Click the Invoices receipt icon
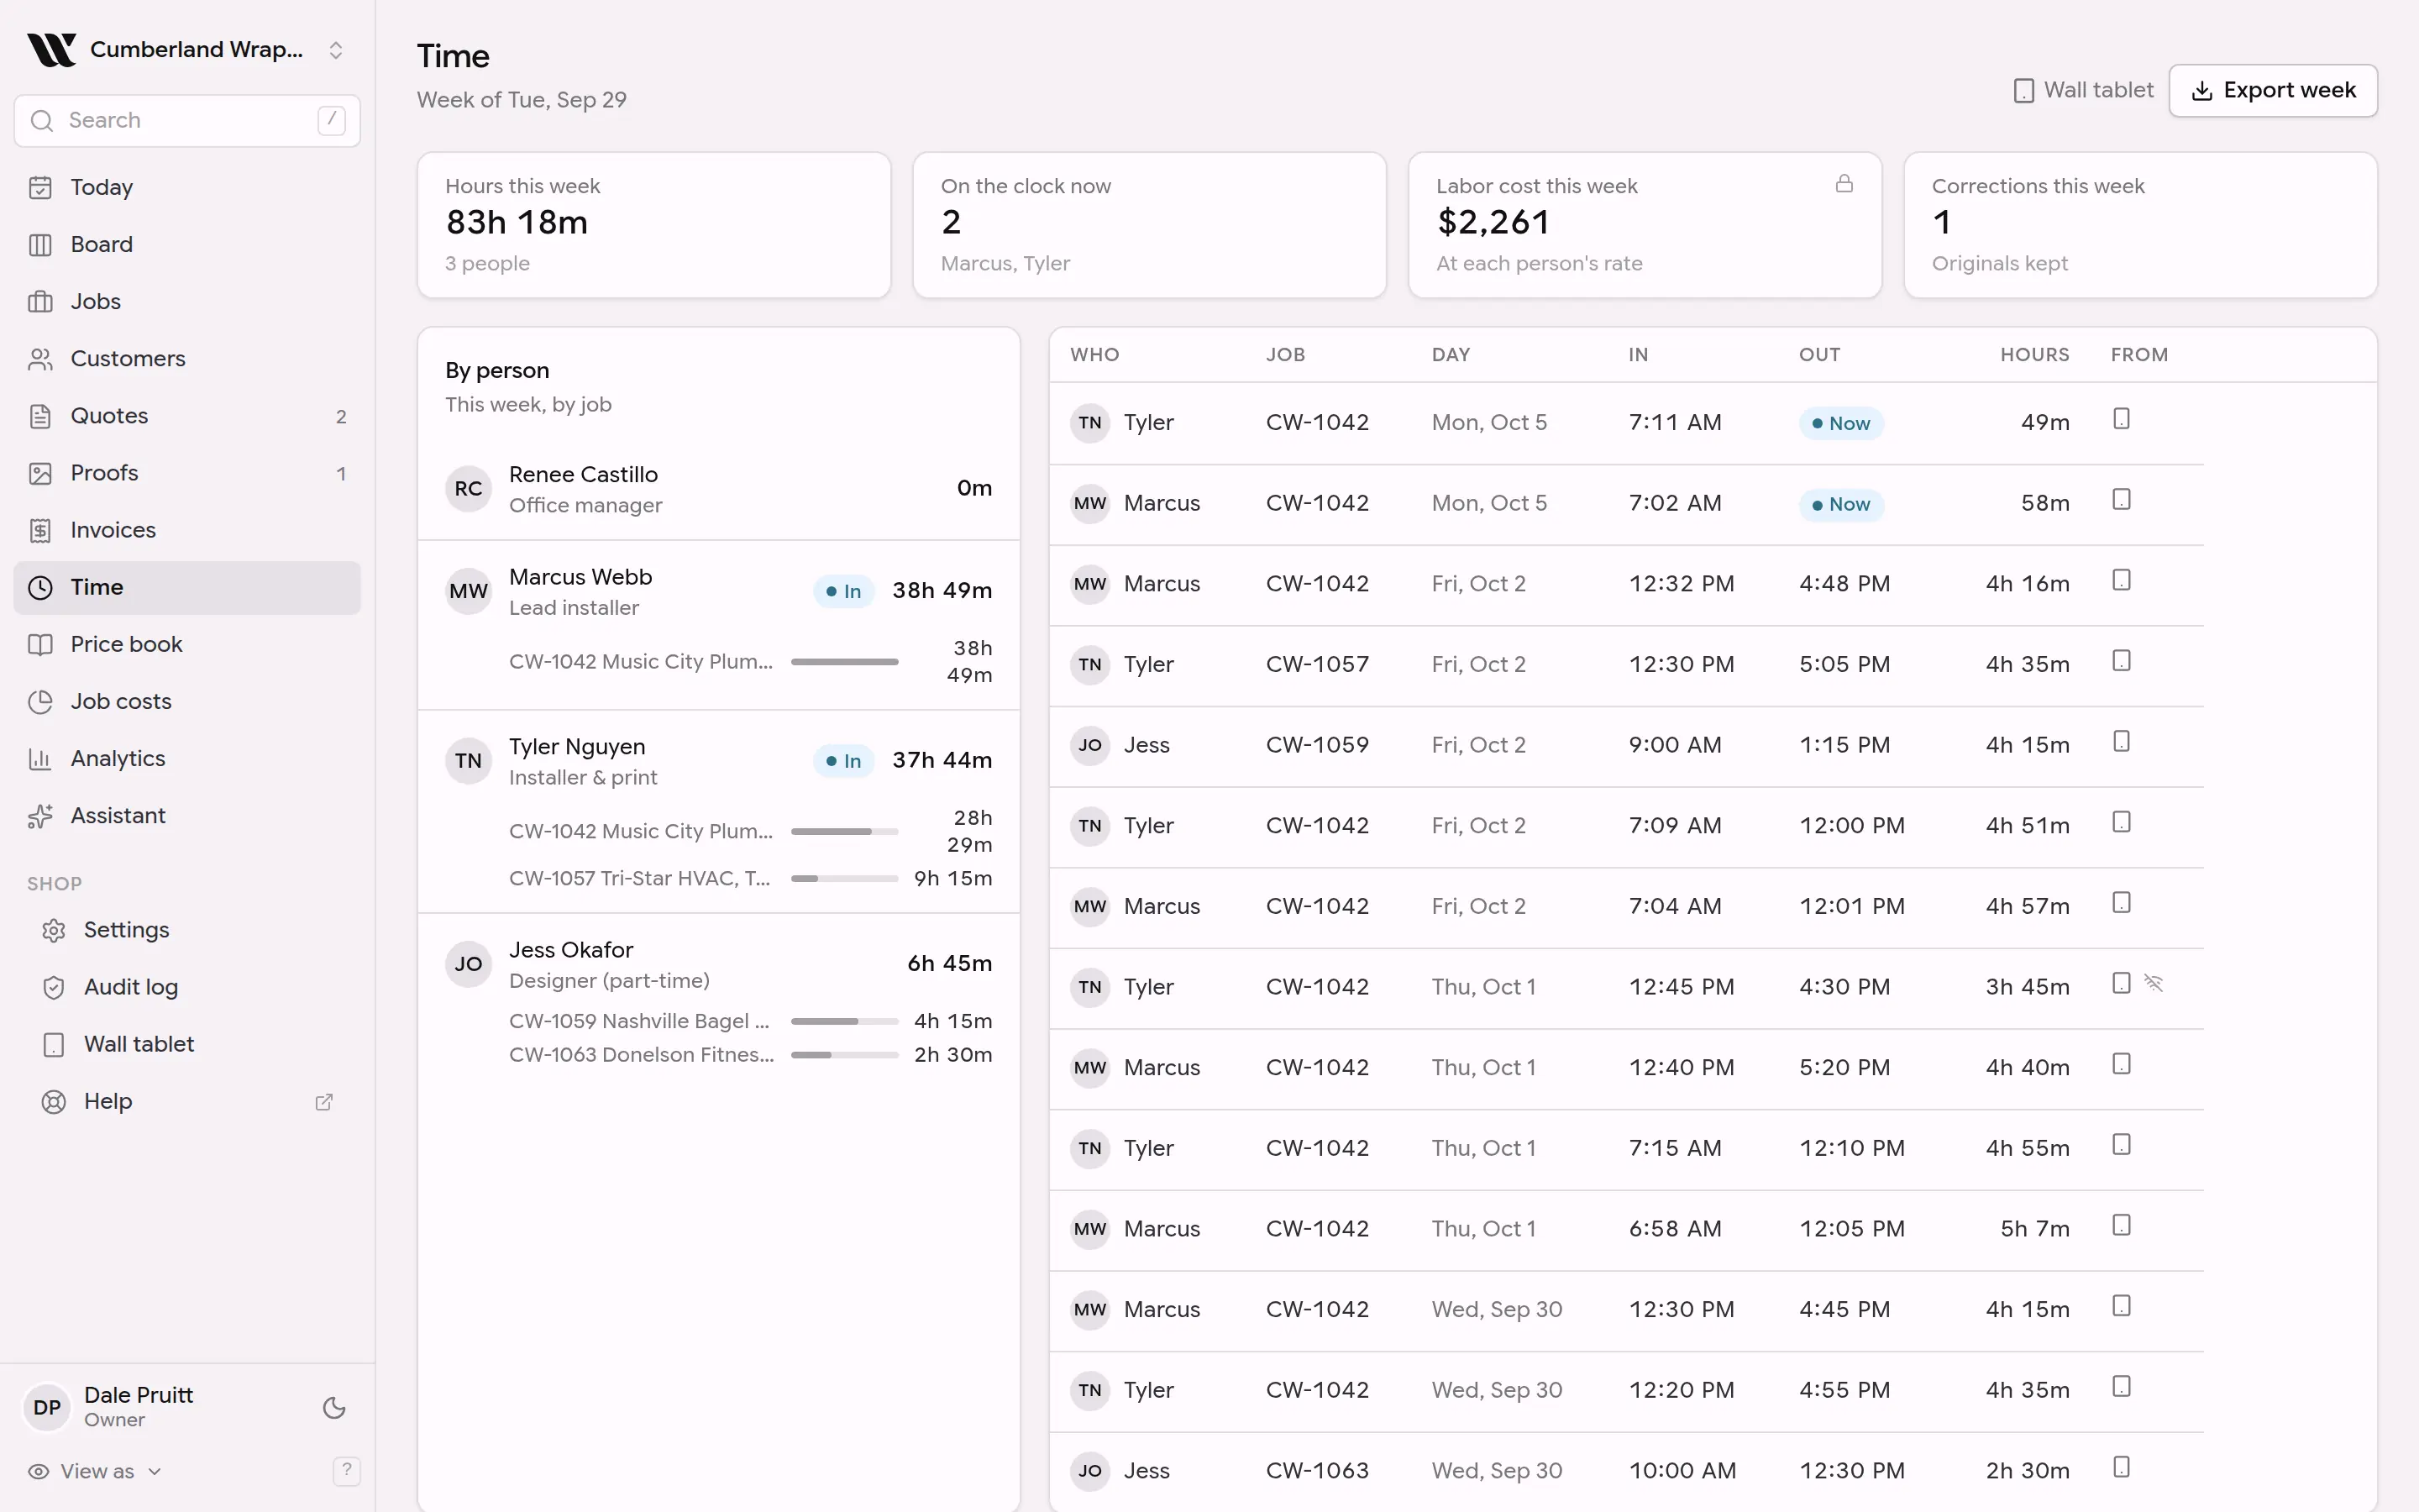Image resolution: width=2419 pixels, height=1512 pixels. pyautogui.click(x=40, y=530)
